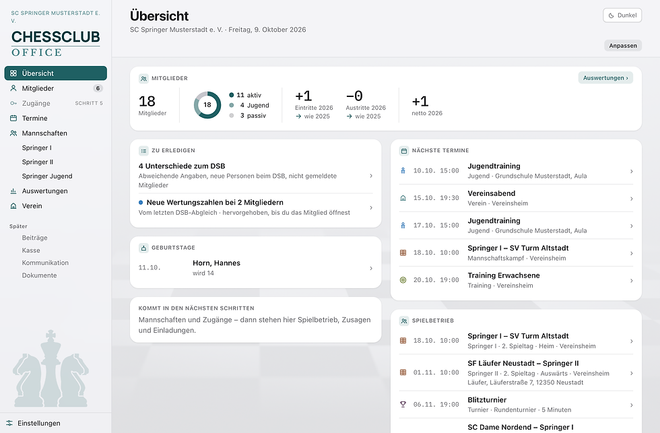Open Mannschaften section in sidebar
660x433 pixels.
point(55,133)
